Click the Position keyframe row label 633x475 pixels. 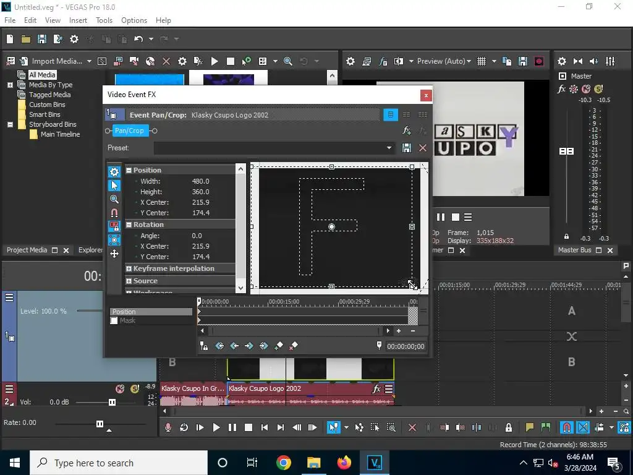pos(151,312)
